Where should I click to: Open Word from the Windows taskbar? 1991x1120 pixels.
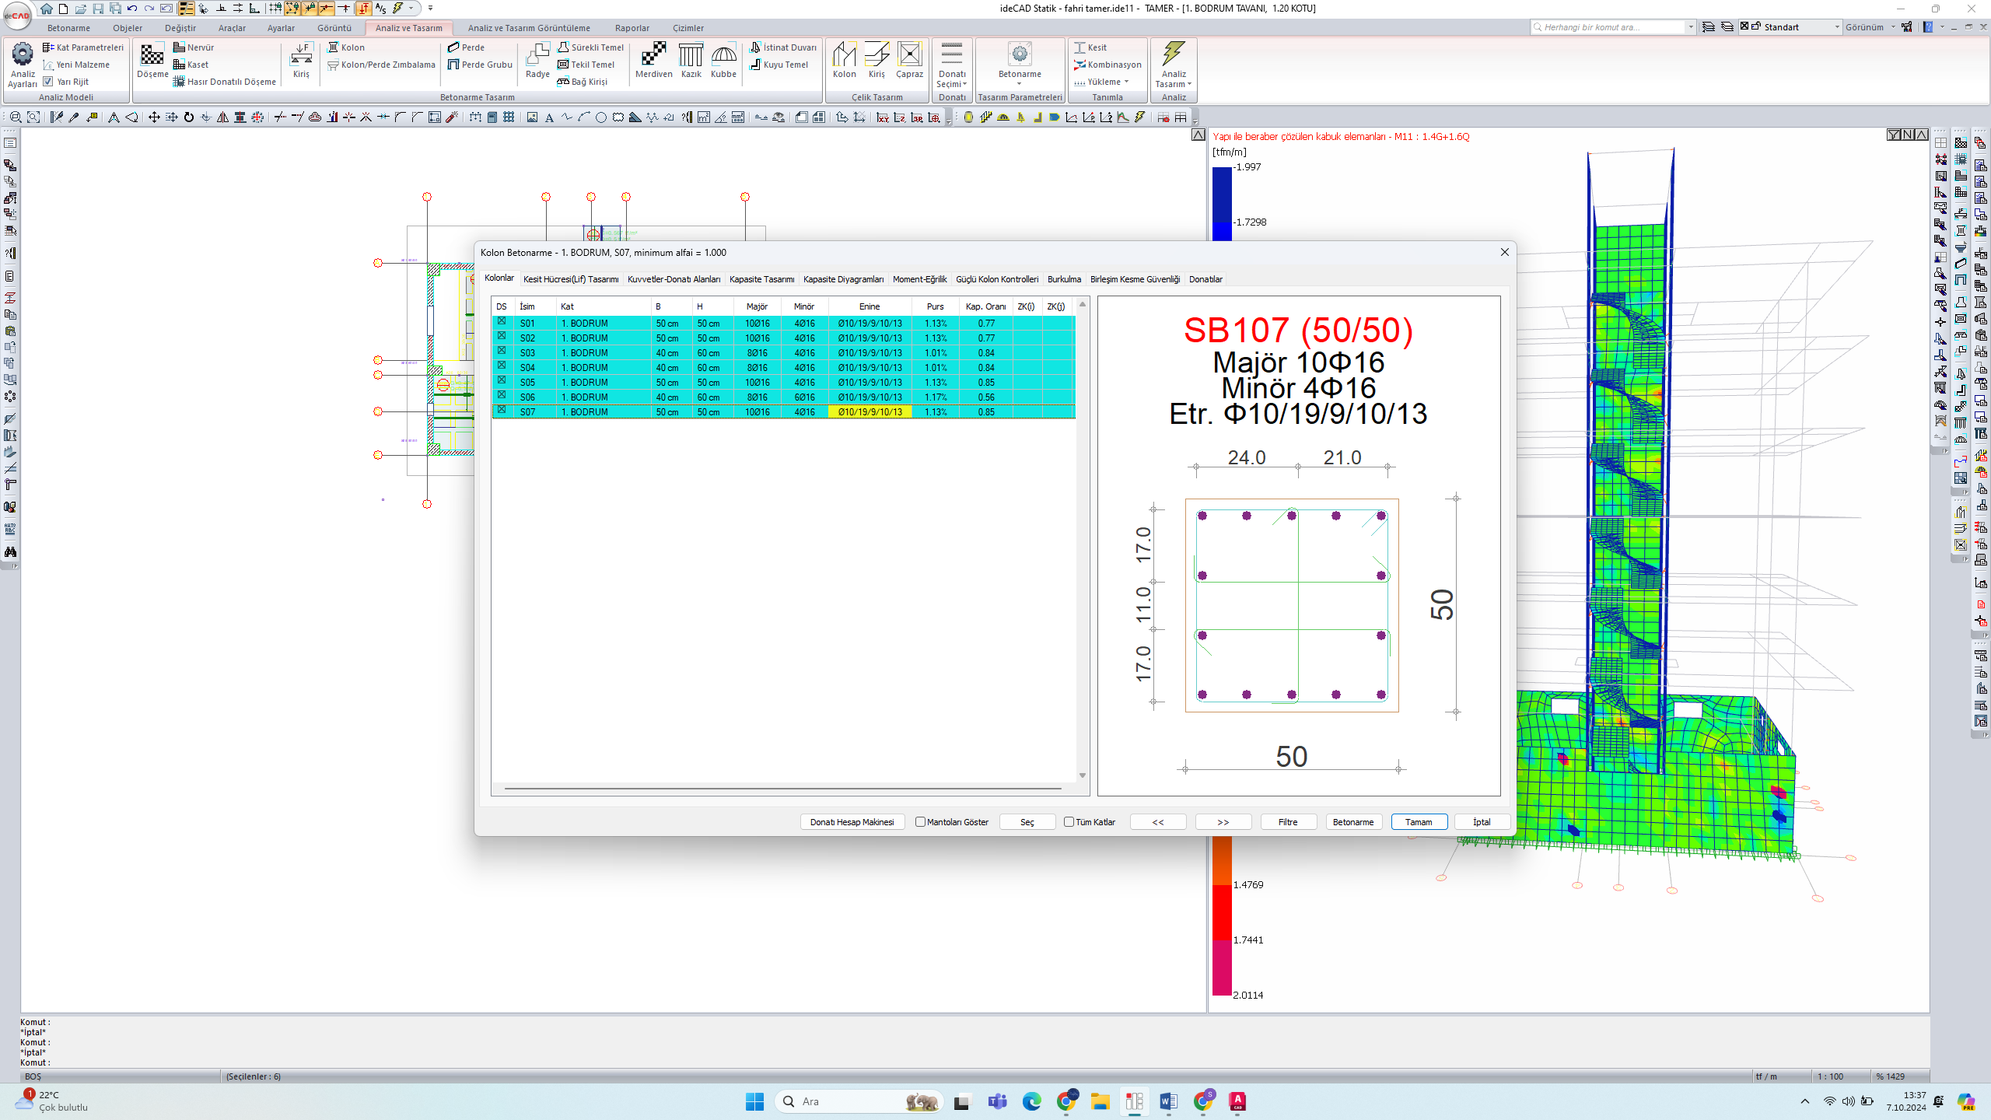click(x=1168, y=1101)
